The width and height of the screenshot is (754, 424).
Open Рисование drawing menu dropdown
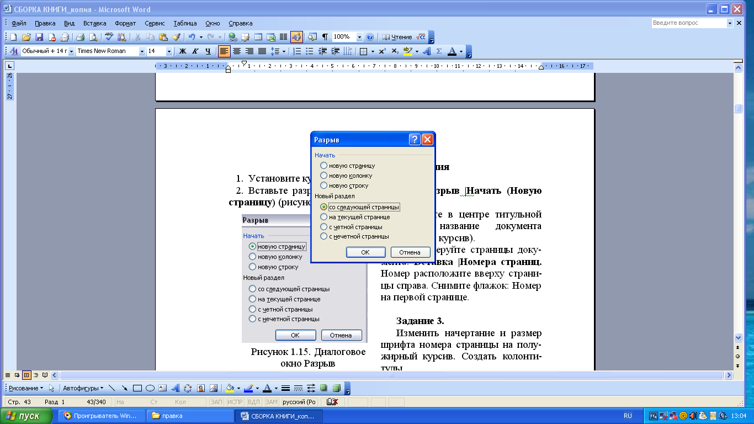pos(26,388)
